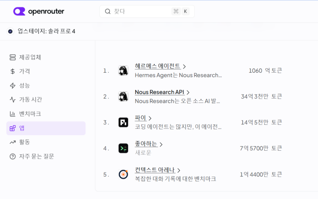Click the 제공업체 server icon

point(12,57)
